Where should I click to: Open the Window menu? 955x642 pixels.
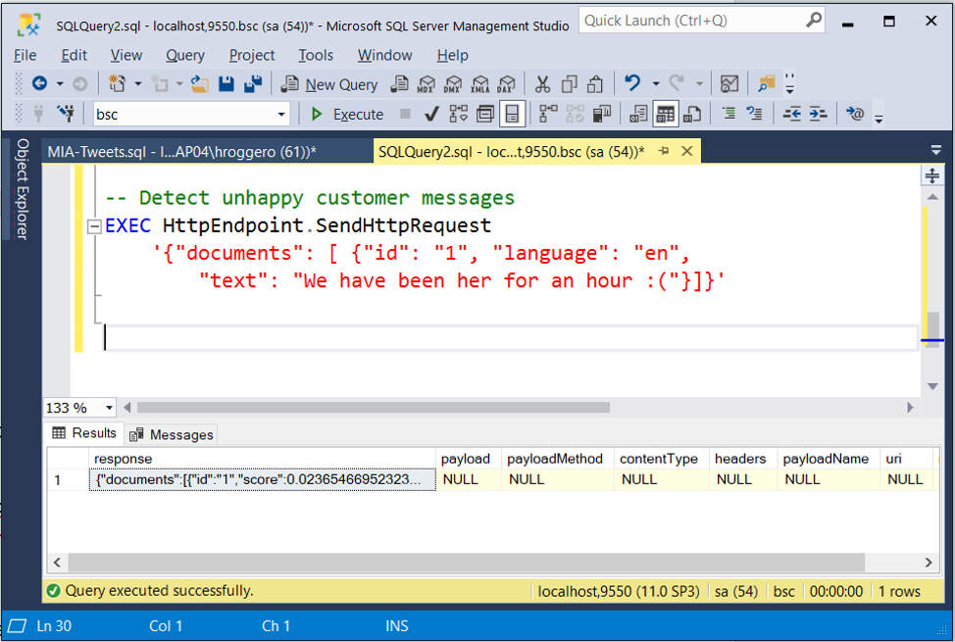click(x=384, y=55)
